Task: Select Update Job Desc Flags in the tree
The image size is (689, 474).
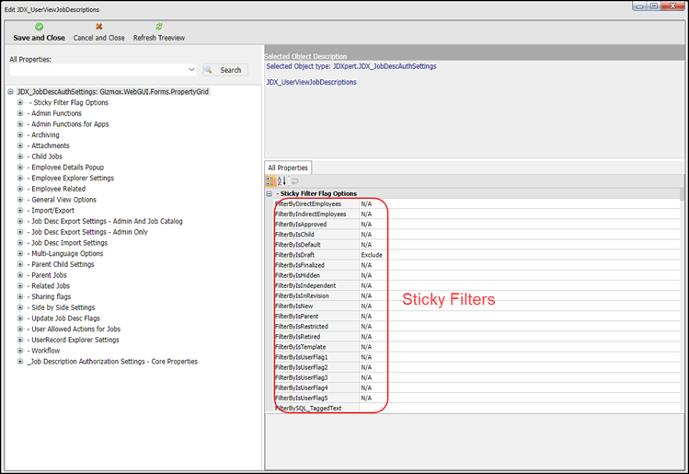Action: pyautogui.click(x=63, y=318)
